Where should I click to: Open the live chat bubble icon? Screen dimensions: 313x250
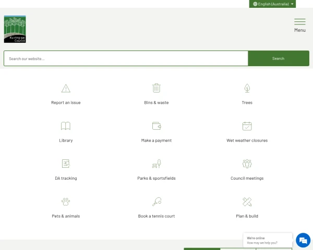pyautogui.click(x=303, y=240)
